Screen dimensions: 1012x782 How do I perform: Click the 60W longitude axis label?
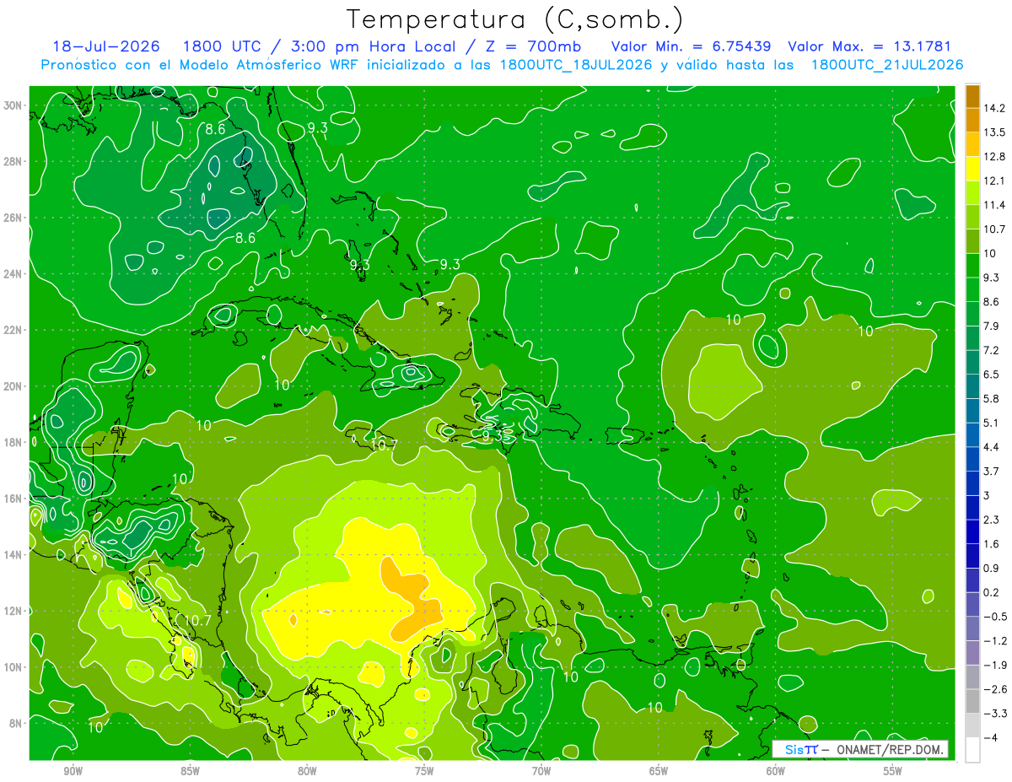click(x=776, y=771)
